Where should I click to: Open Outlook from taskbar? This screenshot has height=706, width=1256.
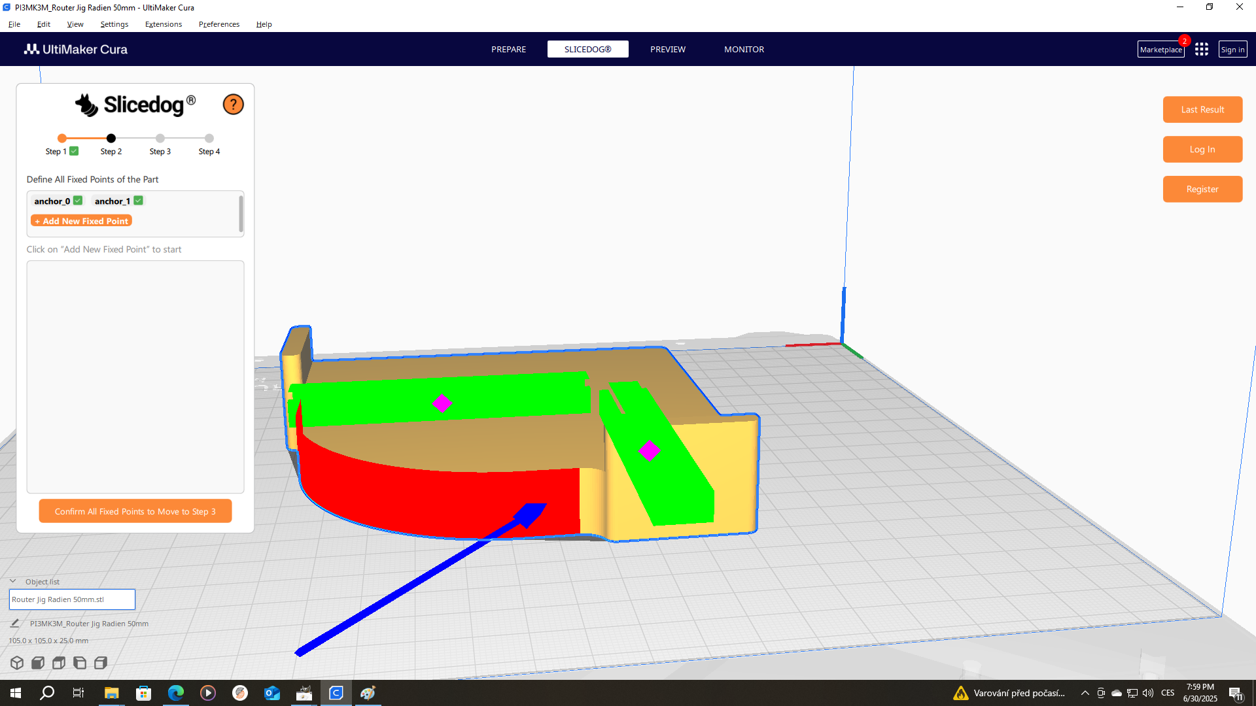tap(272, 693)
